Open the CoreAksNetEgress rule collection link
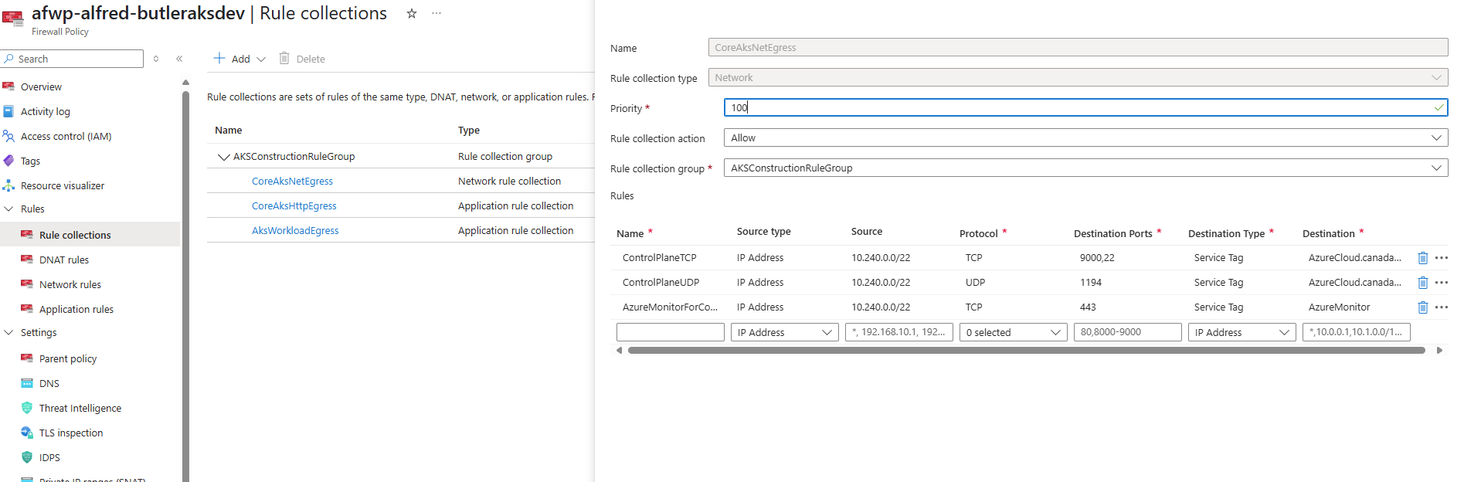 [292, 181]
